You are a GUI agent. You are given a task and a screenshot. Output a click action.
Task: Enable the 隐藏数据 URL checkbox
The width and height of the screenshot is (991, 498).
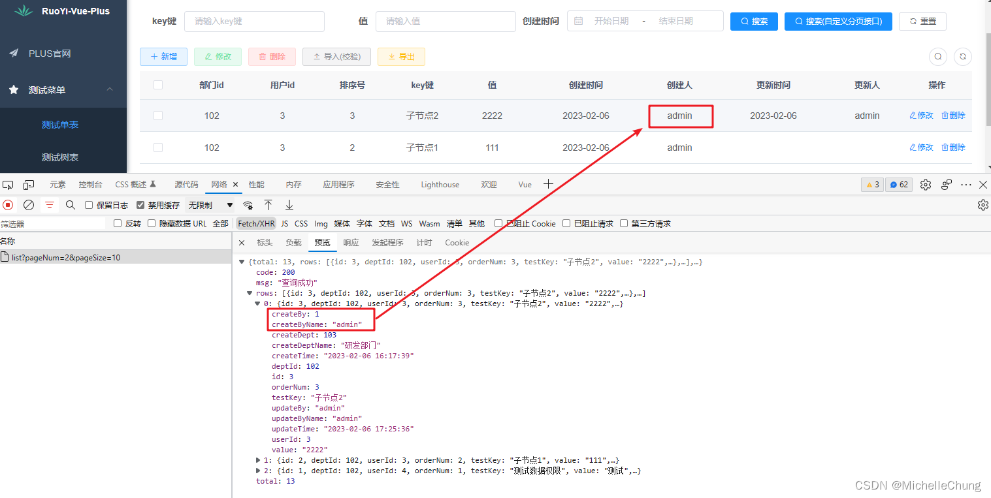click(152, 223)
